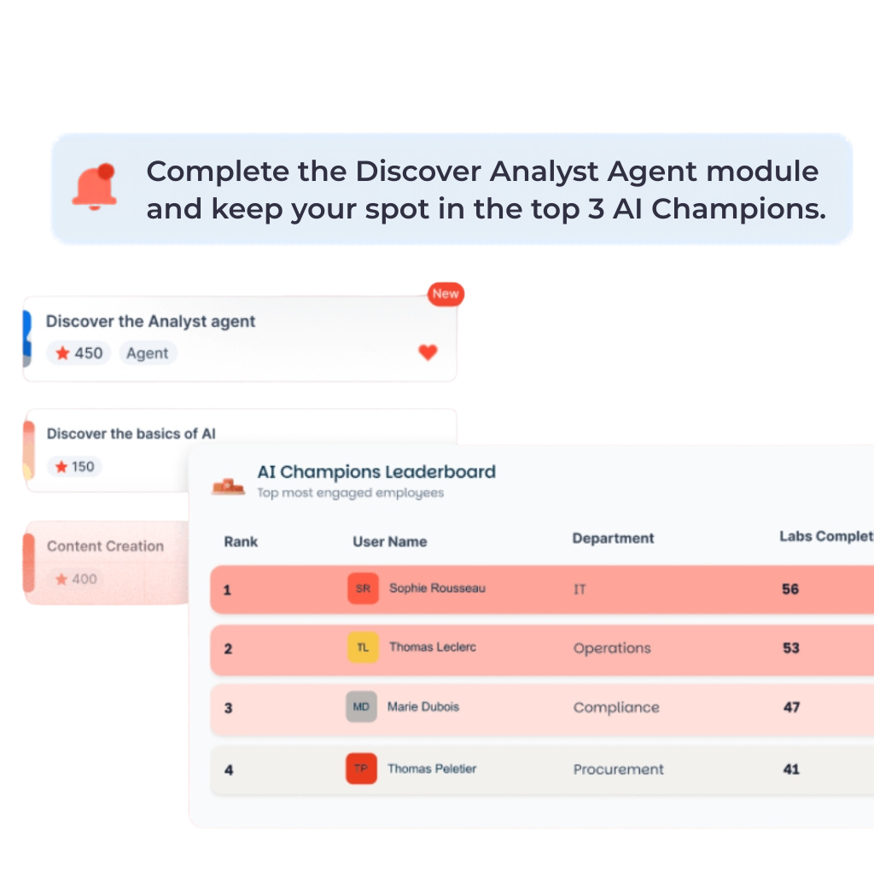Click rank number 2 in leaderboard

click(228, 649)
